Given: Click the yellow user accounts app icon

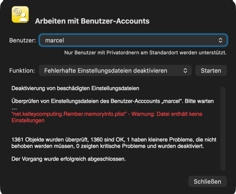Looking at the screenshot, I should [20, 15].
